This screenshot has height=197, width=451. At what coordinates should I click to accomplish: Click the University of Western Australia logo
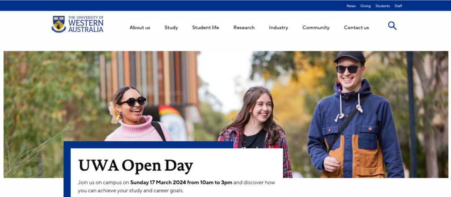point(77,24)
